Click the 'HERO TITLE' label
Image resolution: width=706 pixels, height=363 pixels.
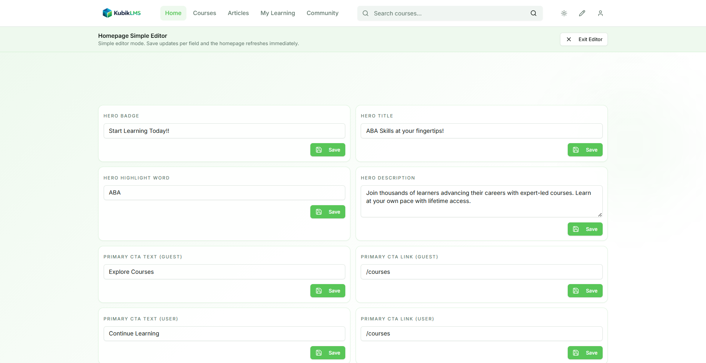[x=377, y=116]
